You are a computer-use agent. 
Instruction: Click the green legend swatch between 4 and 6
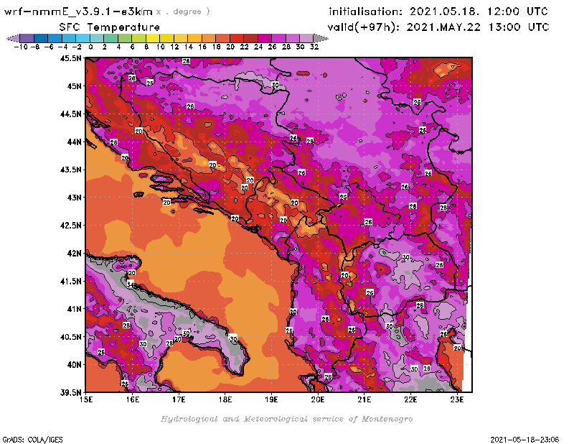pyautogui.click(x=125, y=38)
